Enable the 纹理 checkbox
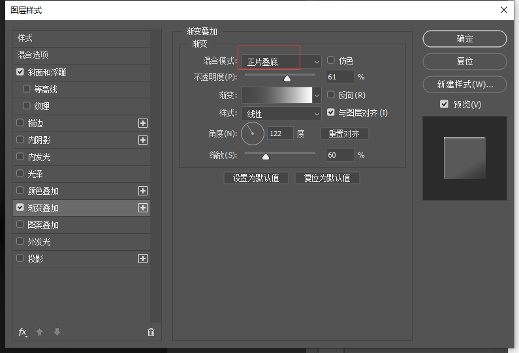The height and width of the screenshot is (353, 519). [27, 106]
